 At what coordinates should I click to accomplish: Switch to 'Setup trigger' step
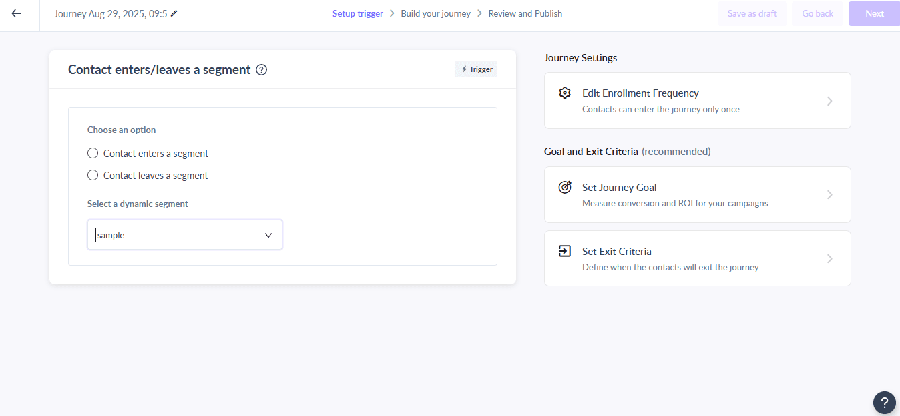pyautogui.click(x=357, y=13)
